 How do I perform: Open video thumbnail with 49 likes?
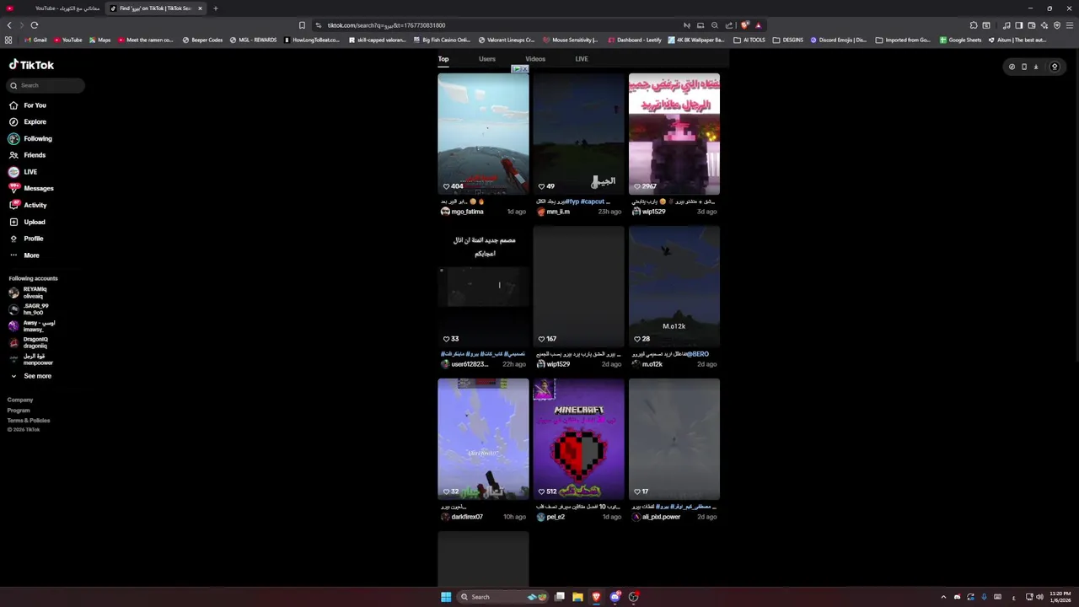(x=578, y=134)
